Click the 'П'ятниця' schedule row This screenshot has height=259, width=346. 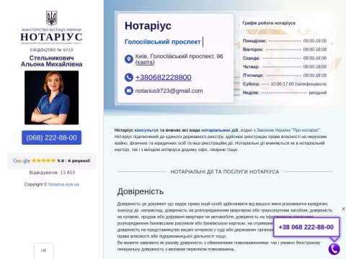pyautogui.click(x=285, y=76)
